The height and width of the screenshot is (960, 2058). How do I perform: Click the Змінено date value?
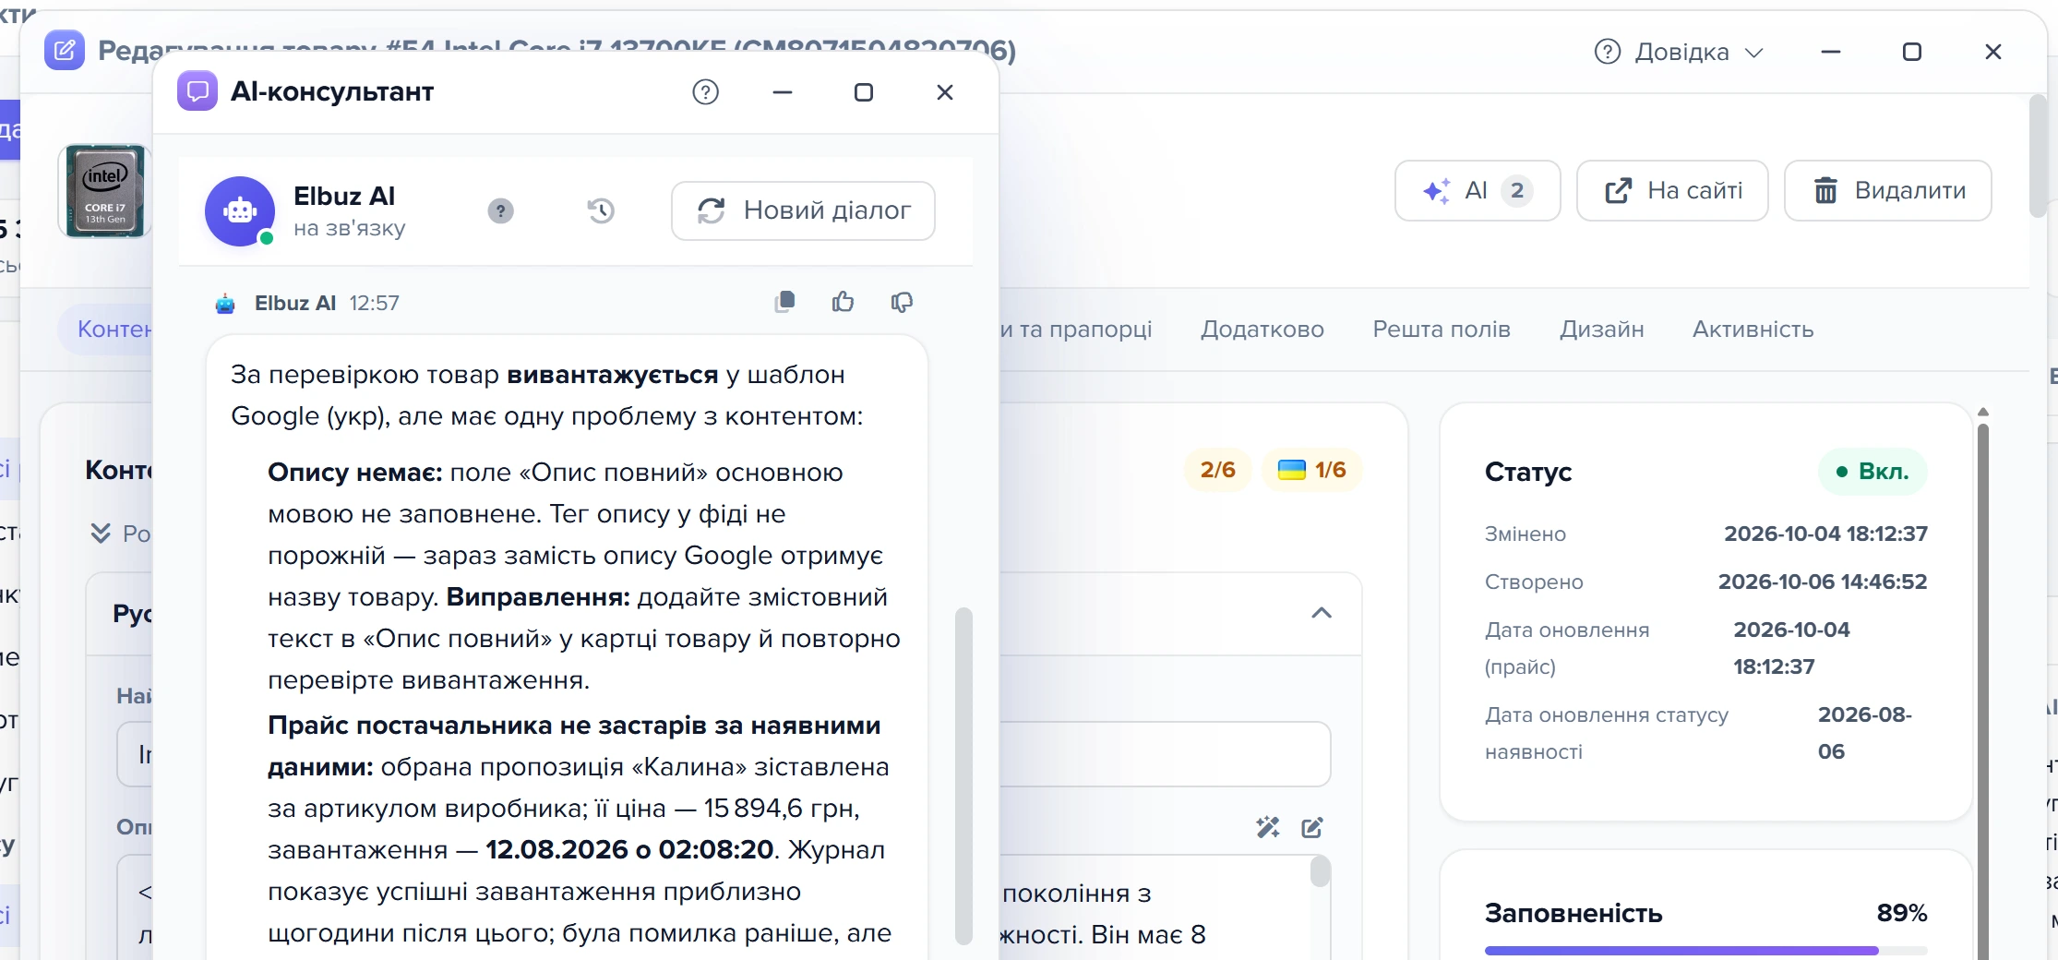point(1825,534)
